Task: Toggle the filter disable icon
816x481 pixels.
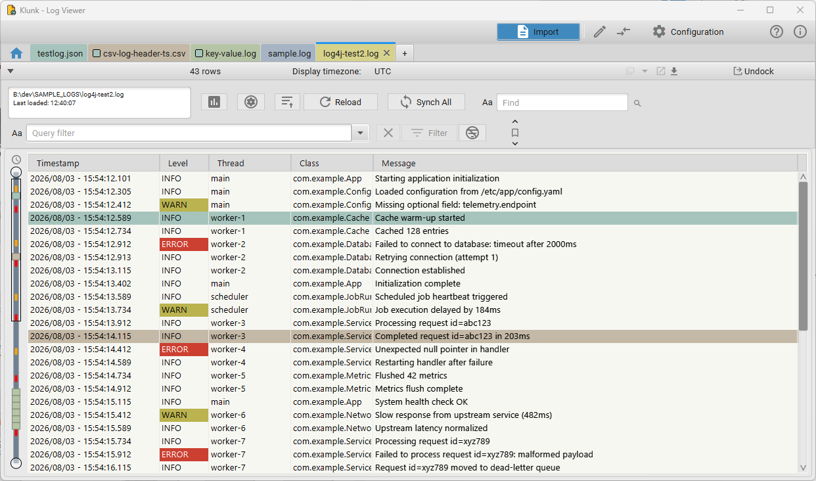Action: coord(472,133)
